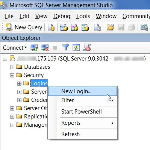Image resolution: width=150 pixels, height=150 pixels.
Task: Open the View menu
Action: click(x=41, y=16)
